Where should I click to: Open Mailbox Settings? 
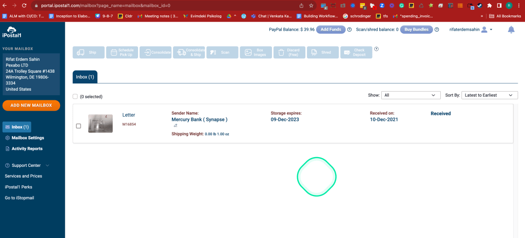tap(25, 138)
